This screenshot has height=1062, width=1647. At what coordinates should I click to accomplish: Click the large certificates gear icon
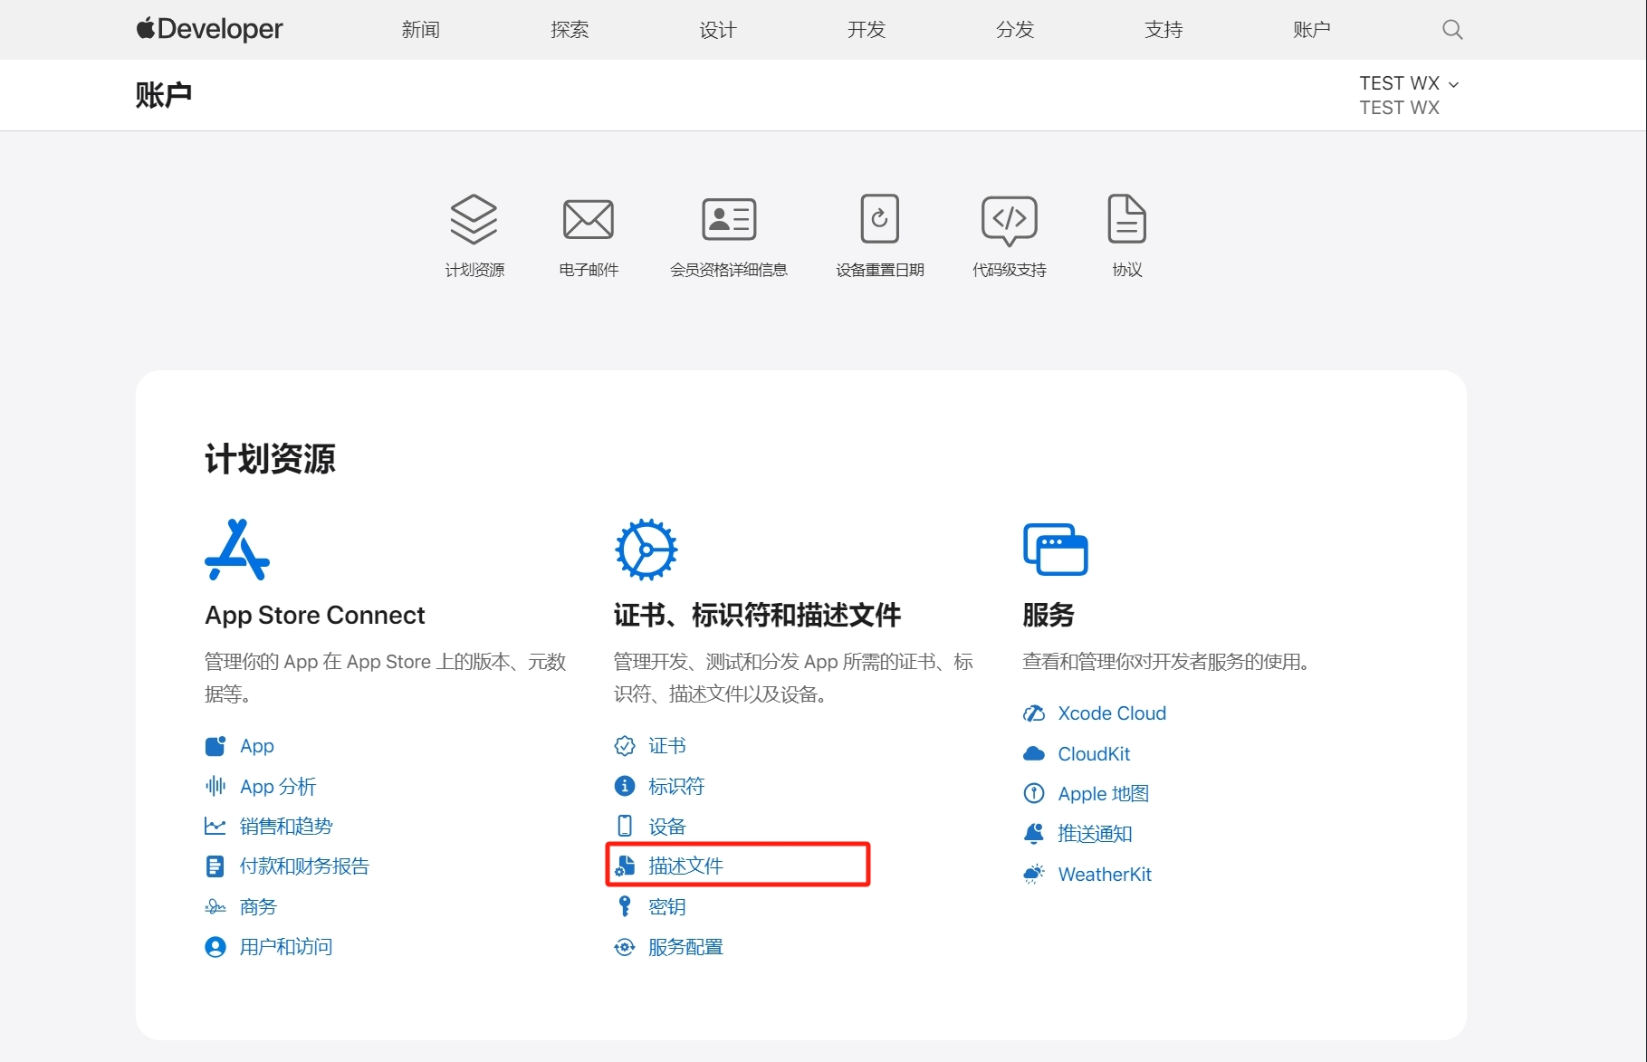(x=646, y=550)
